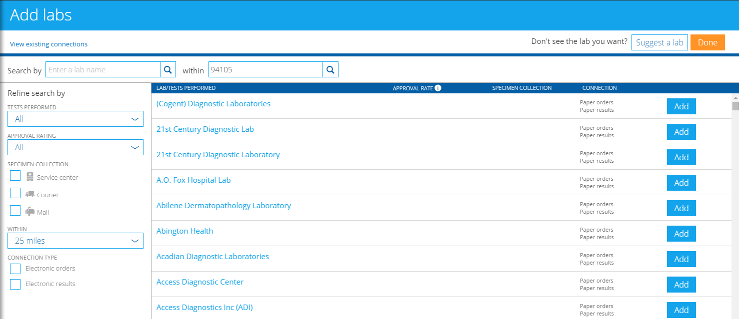Click the scrollbar up arrow
Viewport: 739px width, 319px height.
735,97
